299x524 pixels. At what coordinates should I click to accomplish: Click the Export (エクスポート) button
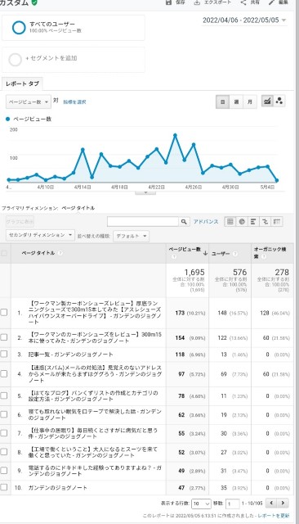click(x=212, y=2)
